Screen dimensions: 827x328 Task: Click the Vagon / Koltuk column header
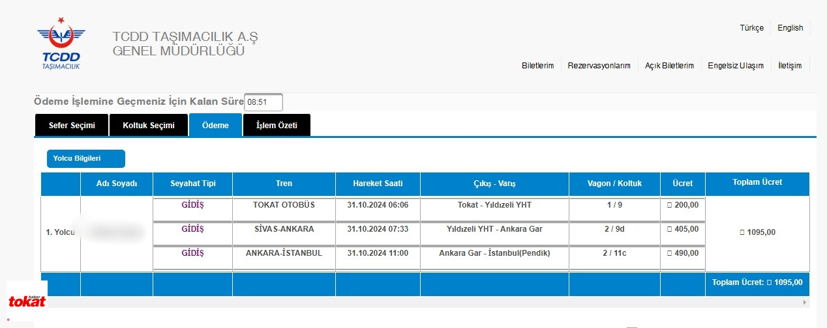pyautogui.click(x=614, y=184)
